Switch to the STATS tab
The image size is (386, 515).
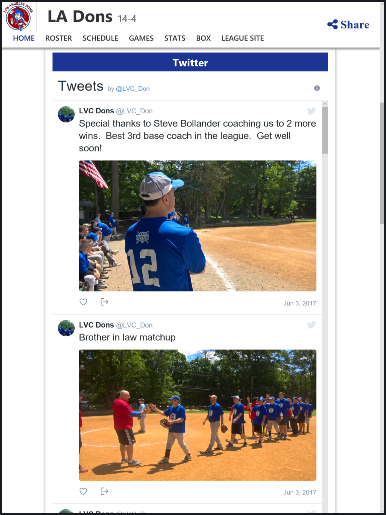(175, 38)
